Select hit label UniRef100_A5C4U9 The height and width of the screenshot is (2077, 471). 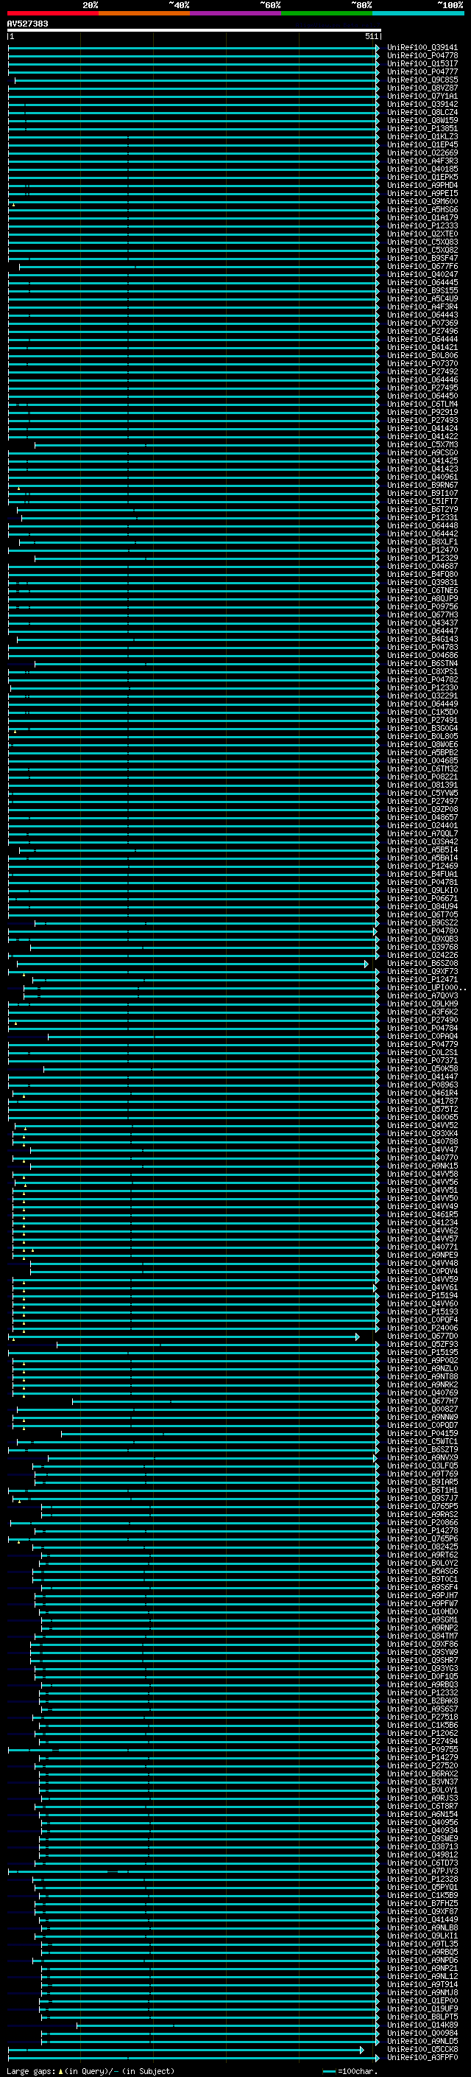coord(422,298)
